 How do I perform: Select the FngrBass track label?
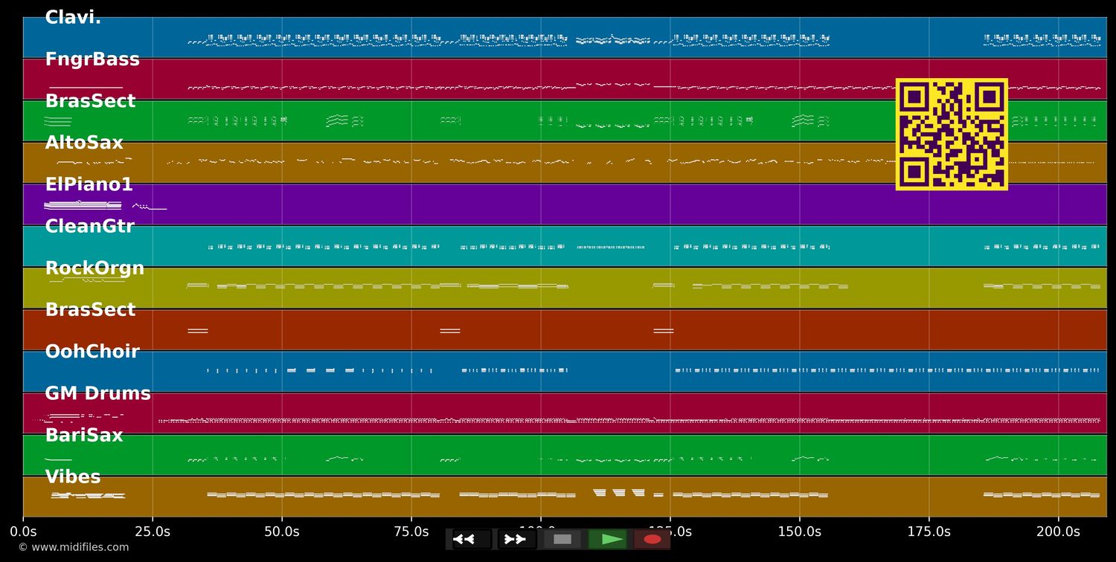(92, 59)
